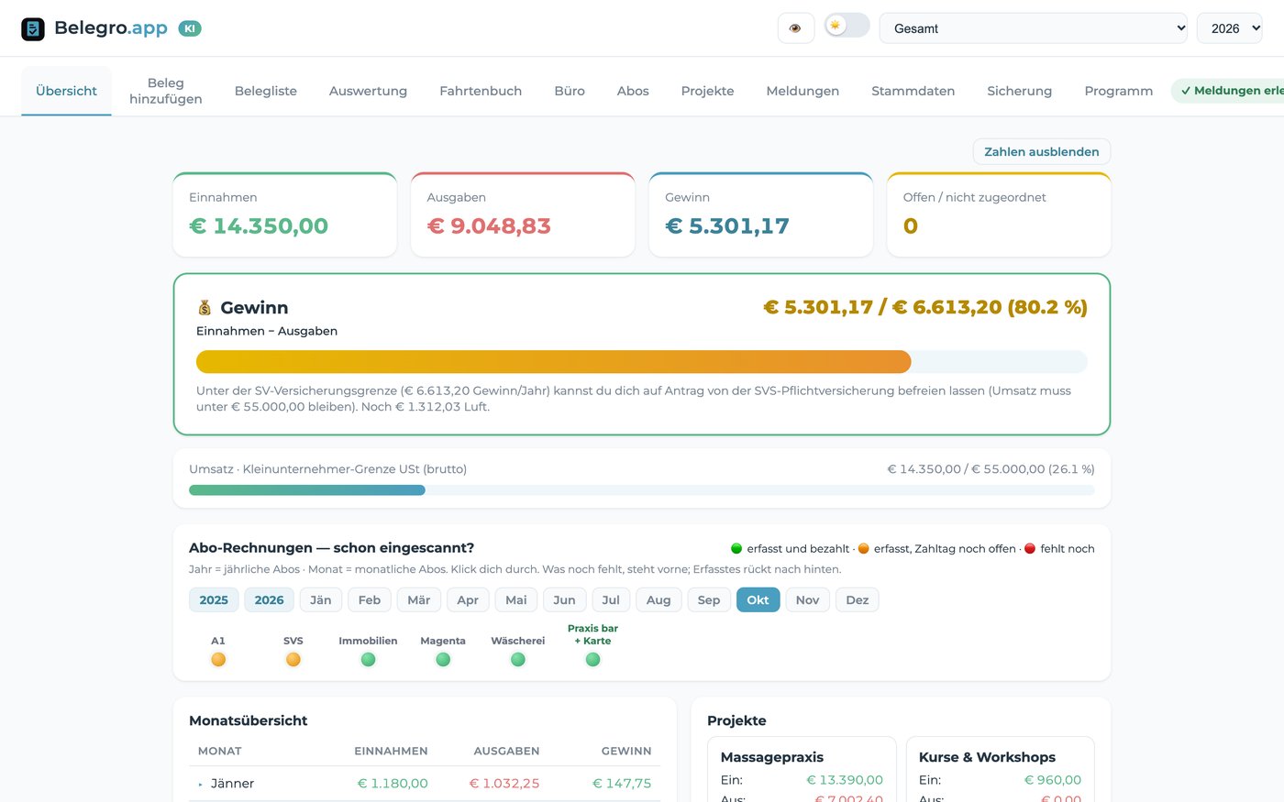Click the green Magenta status dot
This screenshot has width=1284, height=802.
[x=443, y=659]
